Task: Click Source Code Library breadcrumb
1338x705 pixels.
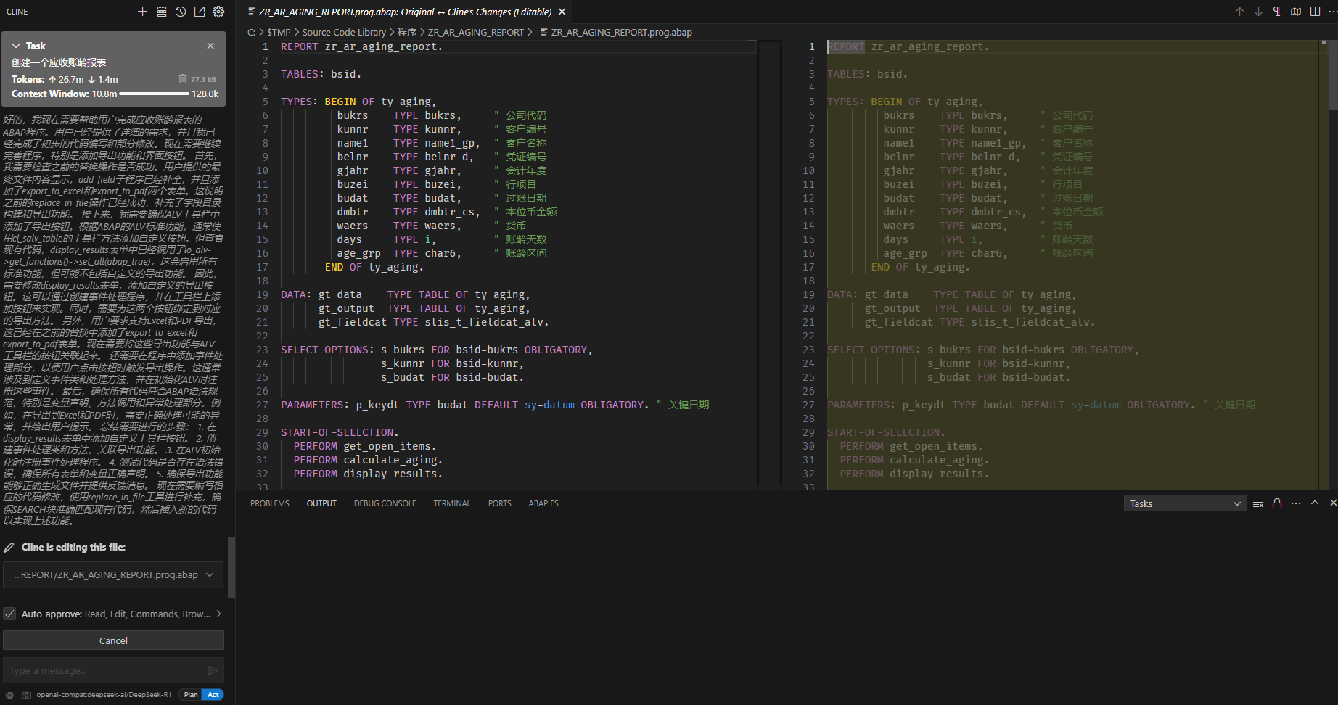Action: (344, 32)
